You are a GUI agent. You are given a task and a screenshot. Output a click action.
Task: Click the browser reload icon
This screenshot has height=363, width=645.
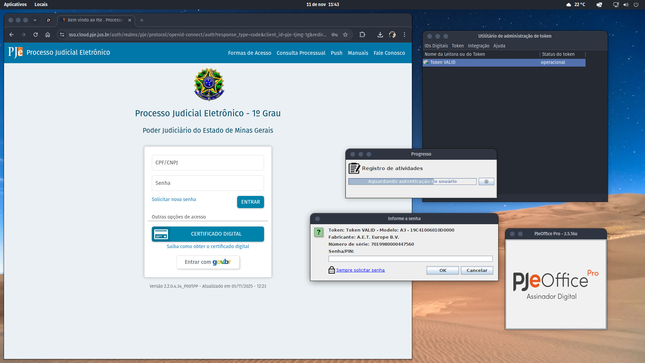click(36, 35)
